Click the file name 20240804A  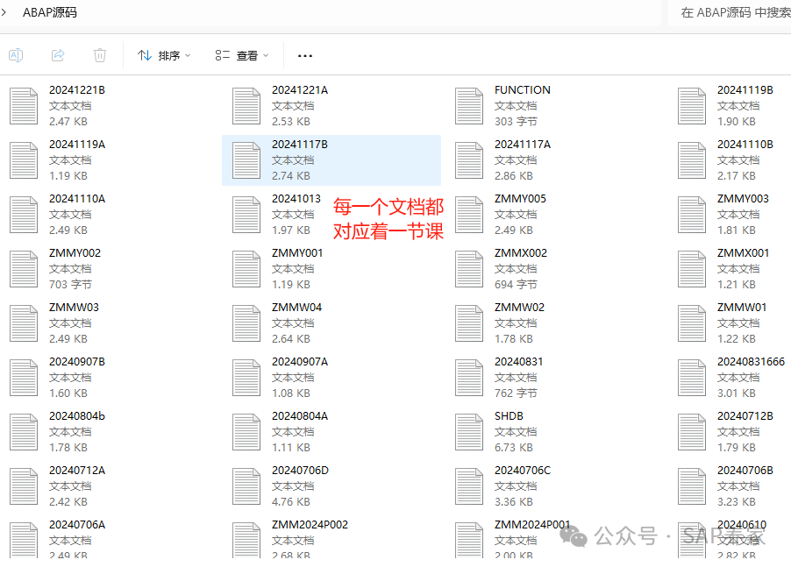click(300, 416)
